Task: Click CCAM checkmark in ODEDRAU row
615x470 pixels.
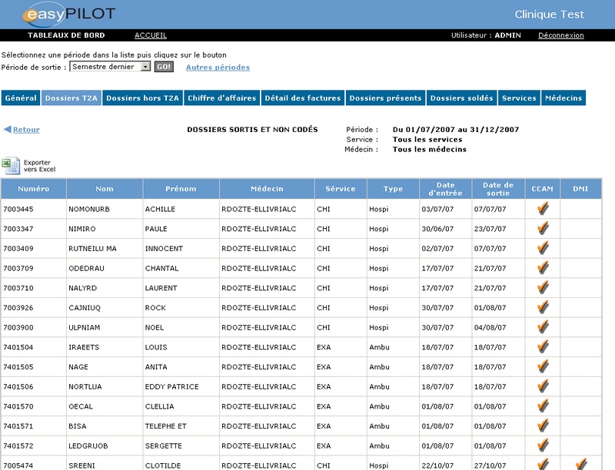Action: point(543,267)
